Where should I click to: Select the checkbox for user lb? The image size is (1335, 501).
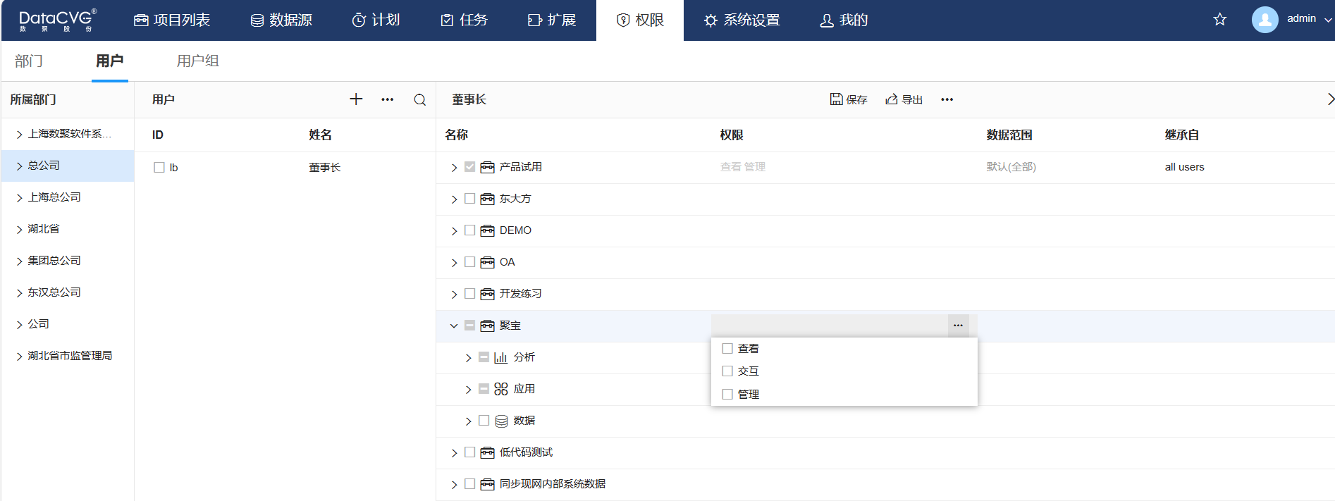159,168
